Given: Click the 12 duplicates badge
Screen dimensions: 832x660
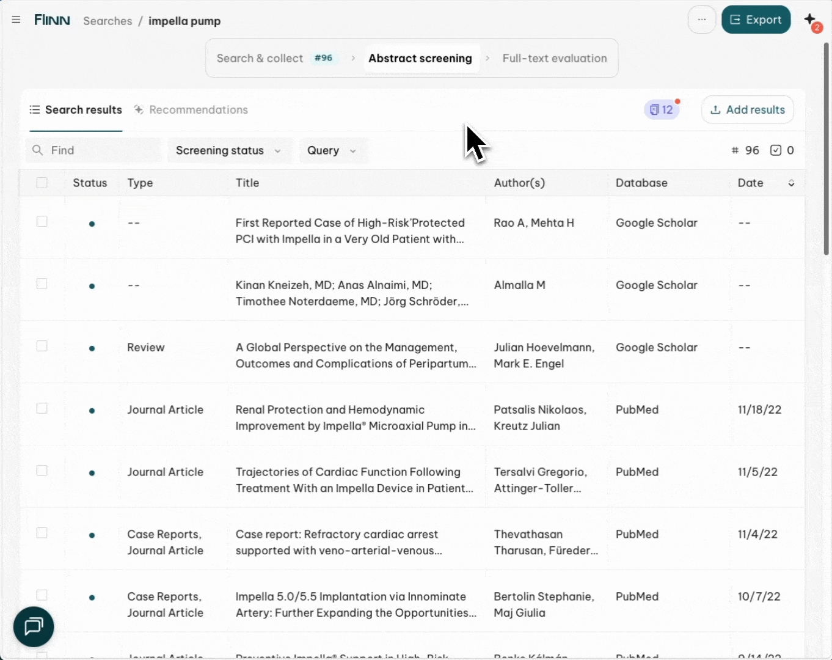Looking at the screenshot, I should (662, 110).
